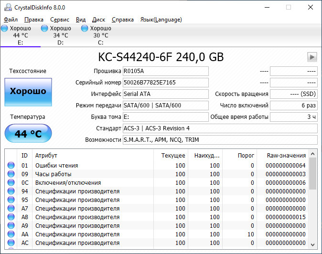The width and height of the screenshot is (322, 254).
Task: Click status icon of row AC
Action: (x=11, y=243)
